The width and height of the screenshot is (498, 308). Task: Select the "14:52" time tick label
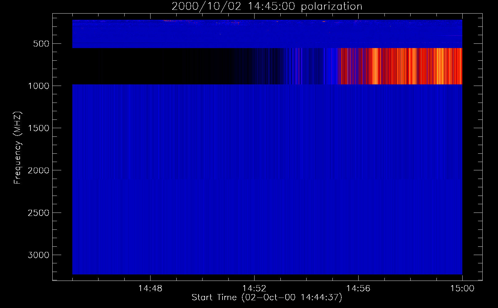click(x=254, y=289)
